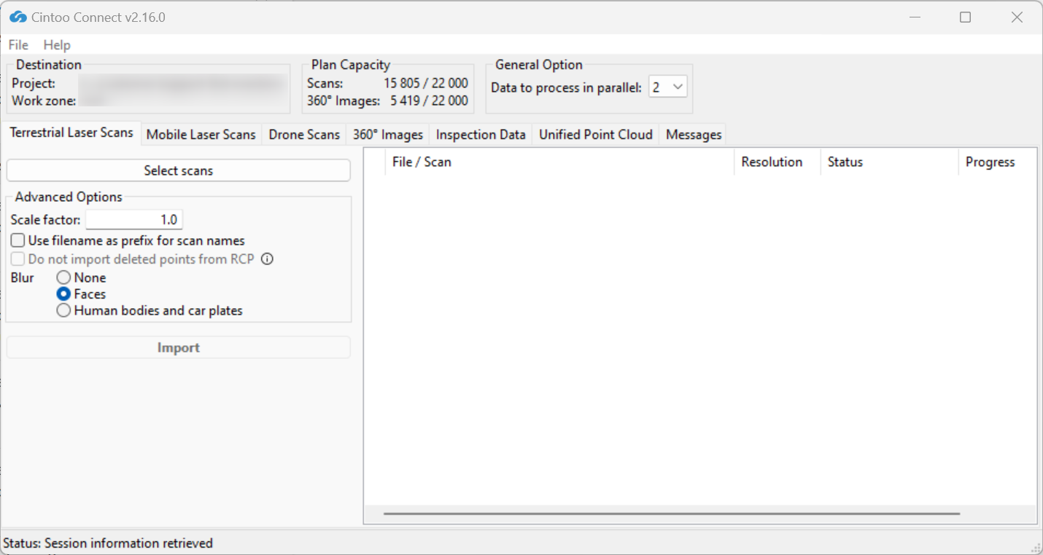The image size is (1043, 555).
Task: Sort by the Resolution column header
Action: coord(778,162)
